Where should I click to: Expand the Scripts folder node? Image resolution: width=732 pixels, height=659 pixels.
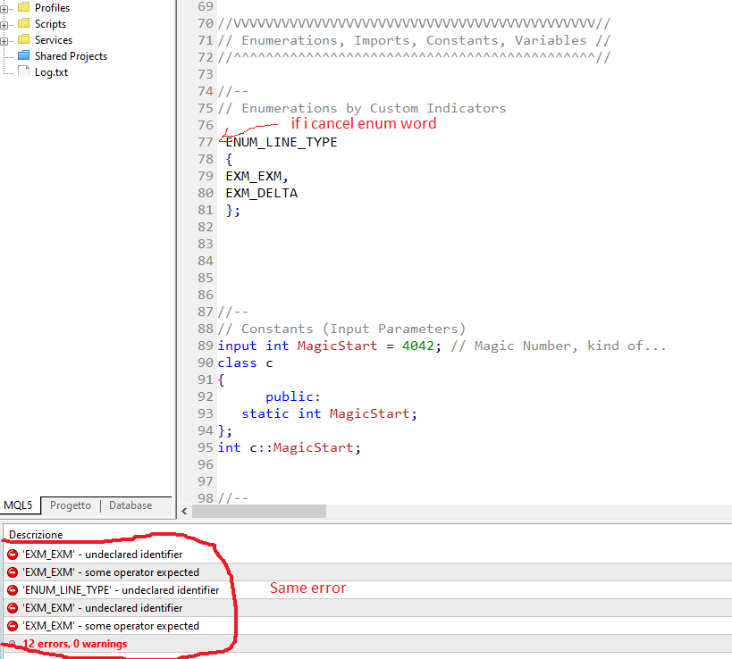4,25
